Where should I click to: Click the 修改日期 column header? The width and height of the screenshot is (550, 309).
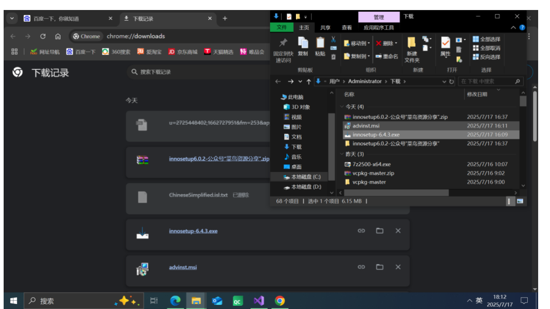[477, 95]
